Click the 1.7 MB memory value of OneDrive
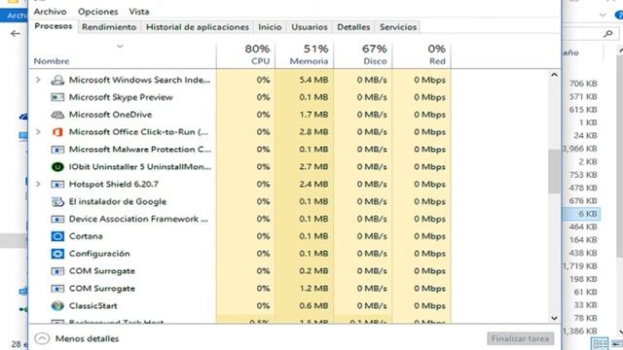This screenshot has width=623, height=350. coord(313,115)
